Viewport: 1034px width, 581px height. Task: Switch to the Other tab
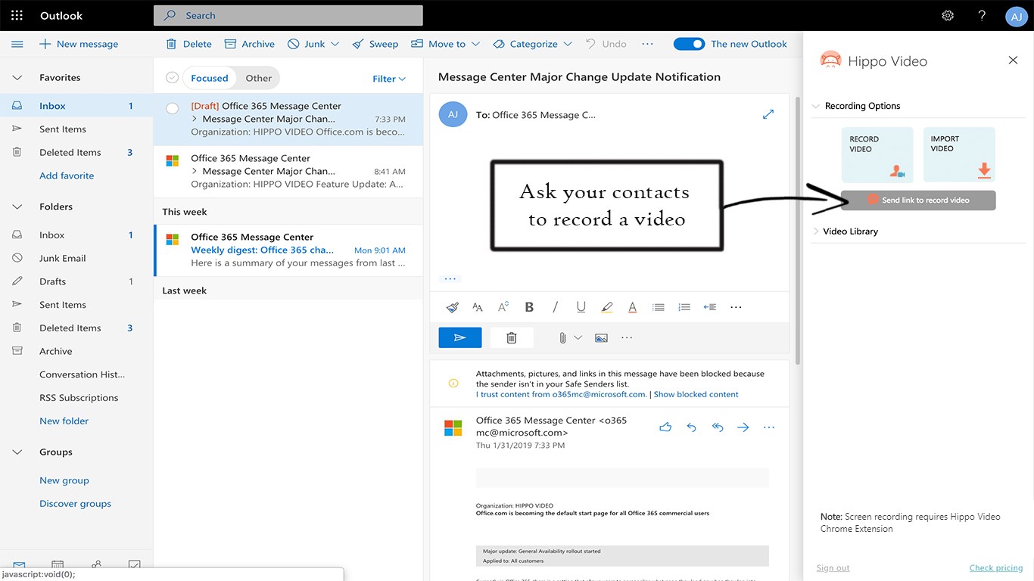tap(259, 78)
